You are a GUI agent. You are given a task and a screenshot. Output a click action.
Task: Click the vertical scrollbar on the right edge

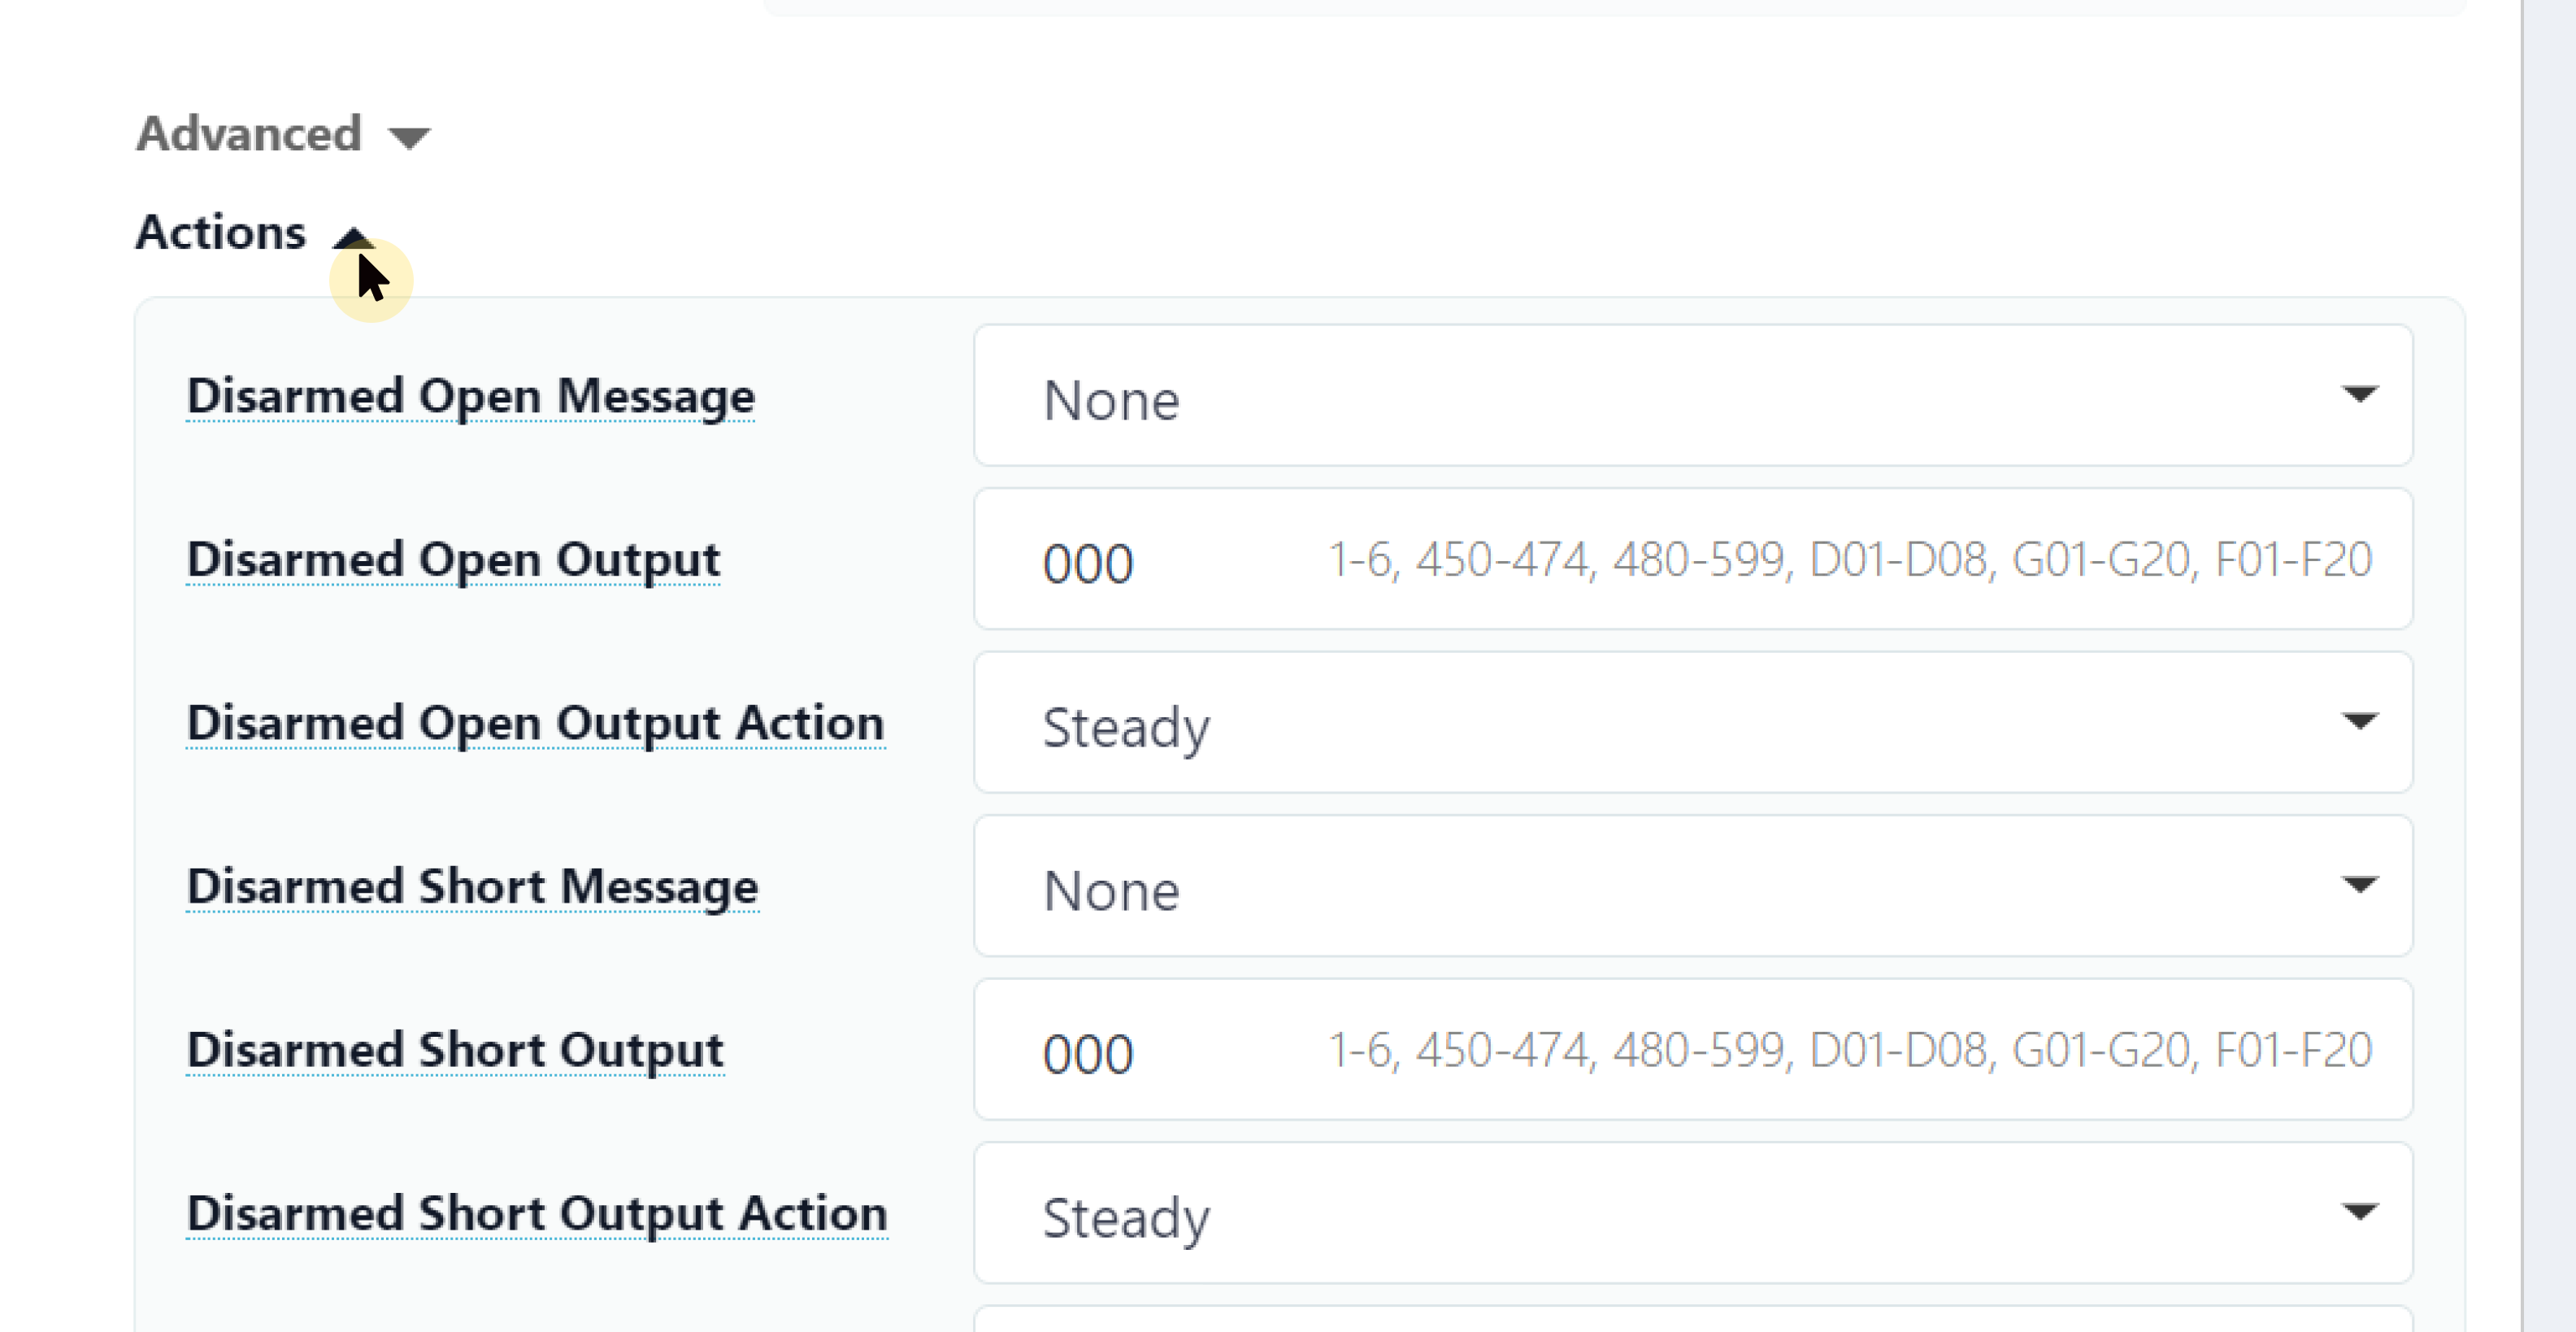(x=2548, y=665)
